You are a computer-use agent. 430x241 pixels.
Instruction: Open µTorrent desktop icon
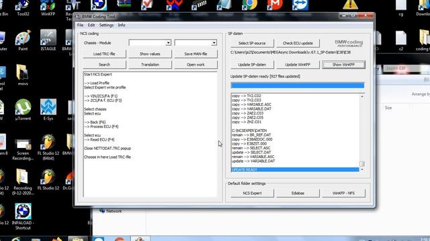(23, 110)
